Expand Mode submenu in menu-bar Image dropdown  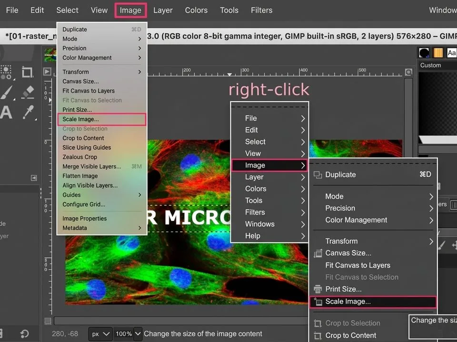[102, 38]
